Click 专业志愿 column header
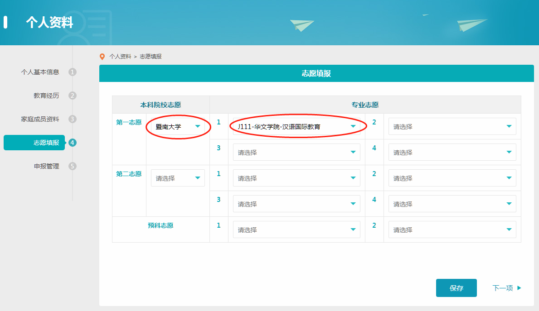Viewport: 539px width, 311px height. (365, 105)
